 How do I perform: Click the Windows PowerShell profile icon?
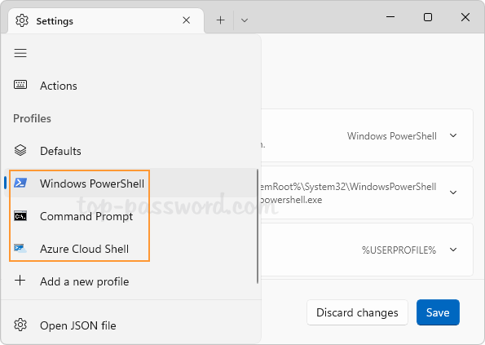pyautogui.click(x=20, y=183)
